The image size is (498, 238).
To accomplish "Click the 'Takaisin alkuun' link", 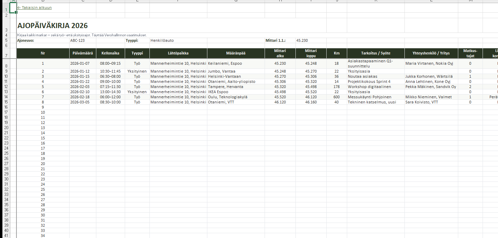I will pyautogui.click(x=35, y=8).
